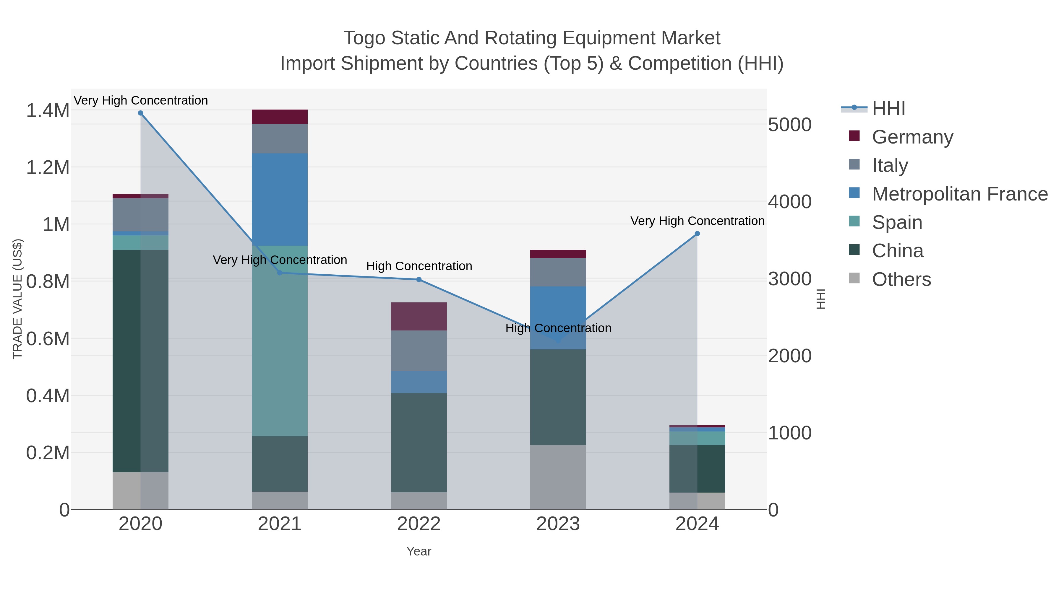
Task: Click the Metropolitan France swatch icon
Action: (854, 193)
